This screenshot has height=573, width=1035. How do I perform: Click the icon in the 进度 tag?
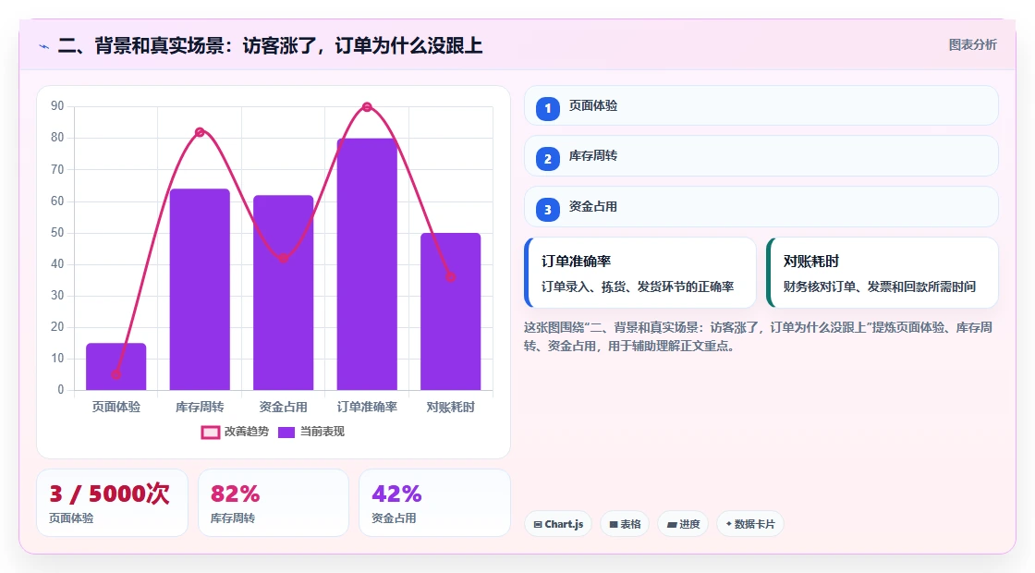671,524
